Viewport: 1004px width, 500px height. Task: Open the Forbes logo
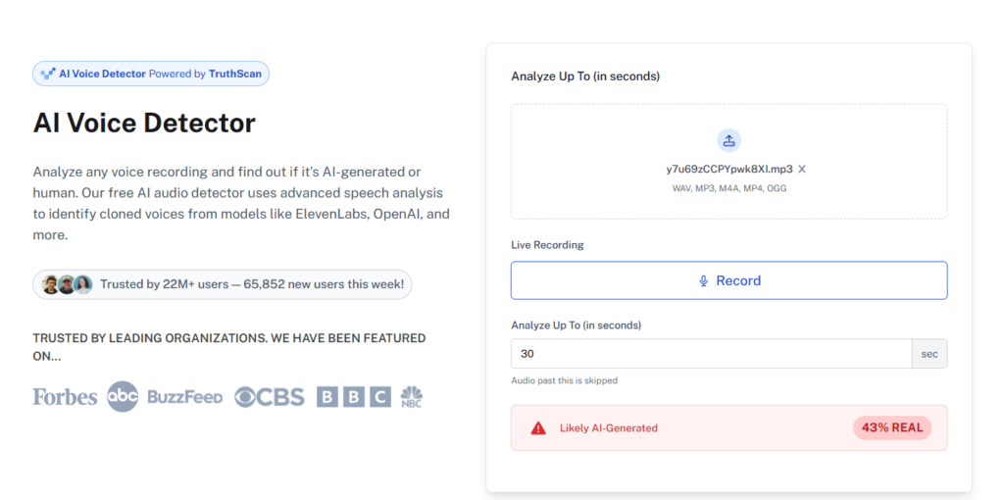coord(65,397)
